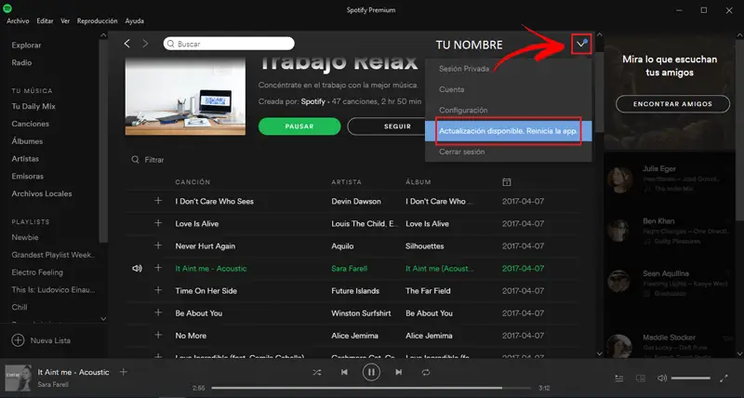Click Actualización disponible. Reinicia la app.

(x=508, y=131)
